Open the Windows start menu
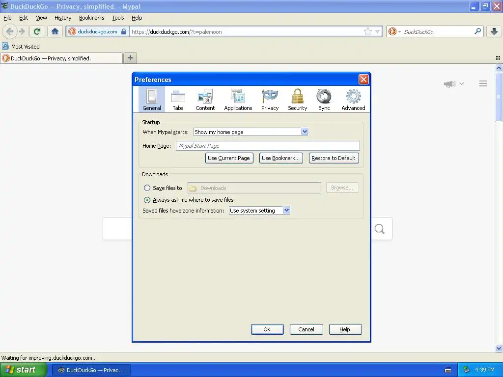The height and width of the screenshot is (377, 503). pyautogui.click(x=23, y=370)
